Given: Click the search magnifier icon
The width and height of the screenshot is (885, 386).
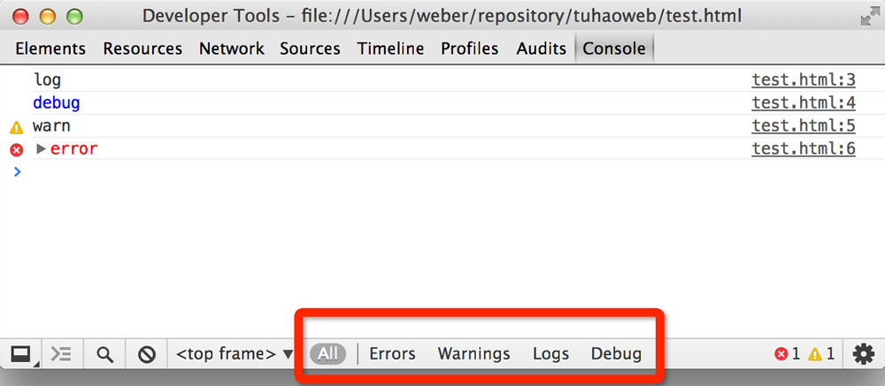Looking at the screenshot, I should click(104, 354).
